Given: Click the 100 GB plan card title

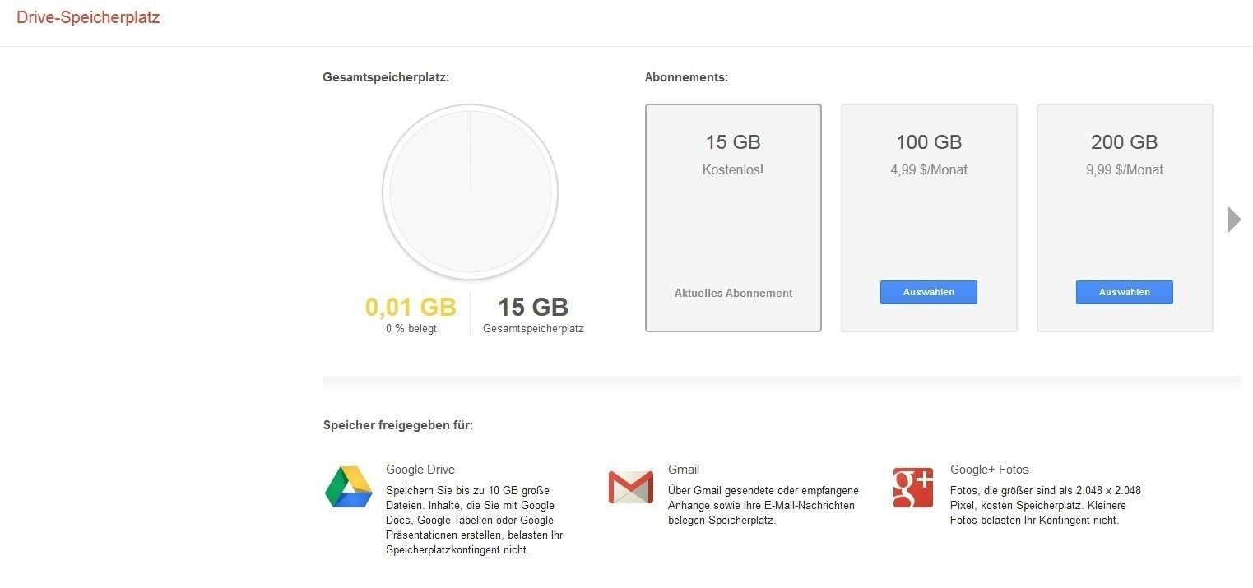Looking at the screenshot, I should [929, 142].
